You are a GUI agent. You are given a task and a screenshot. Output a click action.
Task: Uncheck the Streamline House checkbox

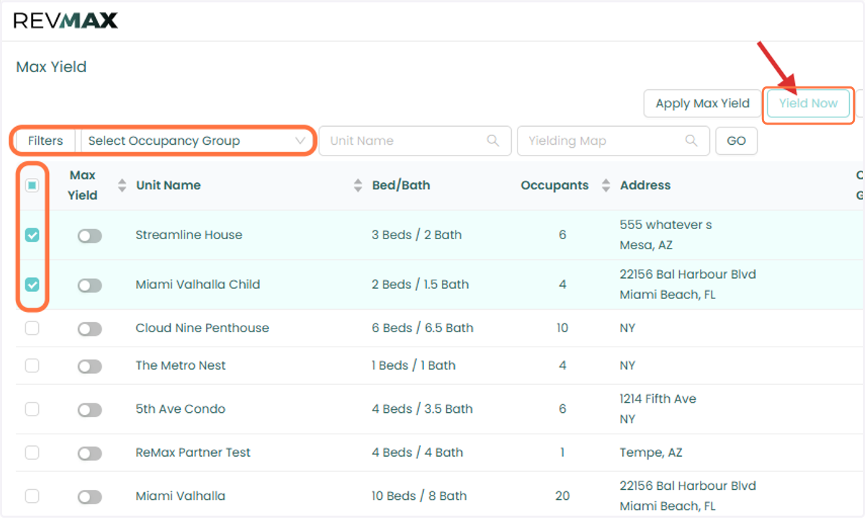(32, 235)
